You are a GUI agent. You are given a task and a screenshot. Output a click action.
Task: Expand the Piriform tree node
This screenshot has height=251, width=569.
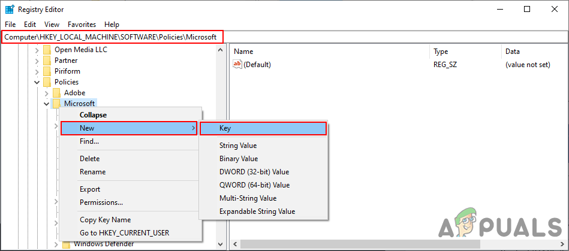click(x=37, y=71)
